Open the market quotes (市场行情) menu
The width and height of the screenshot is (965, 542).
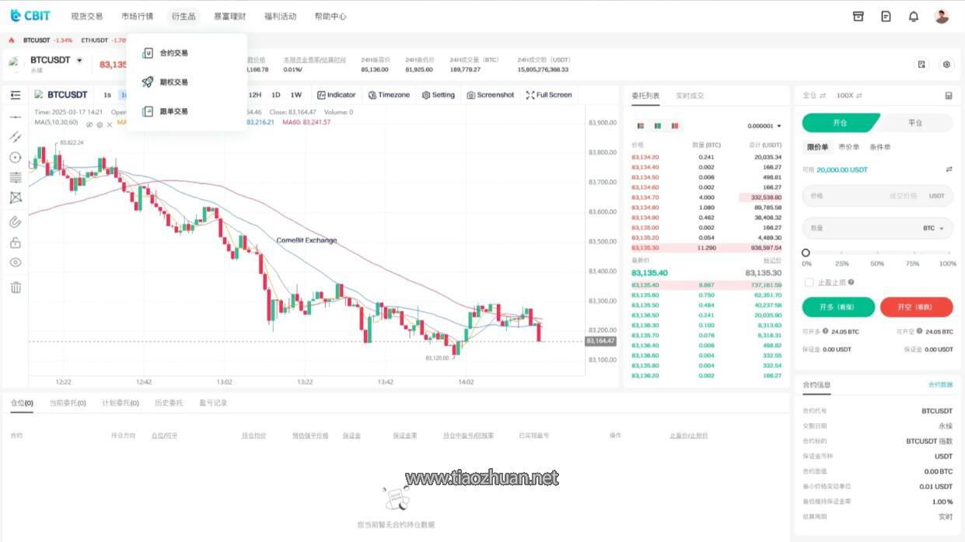click(137, 16)
